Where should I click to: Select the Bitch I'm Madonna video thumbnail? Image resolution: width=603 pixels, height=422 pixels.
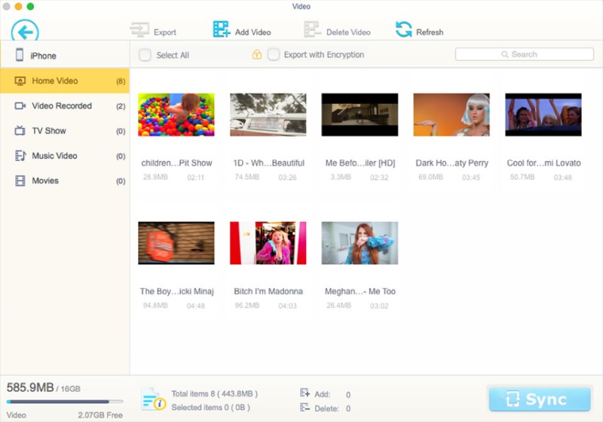coord(268,243)
